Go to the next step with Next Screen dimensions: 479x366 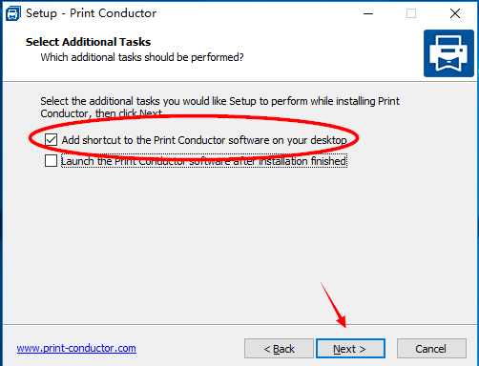[x=350, y=349]
